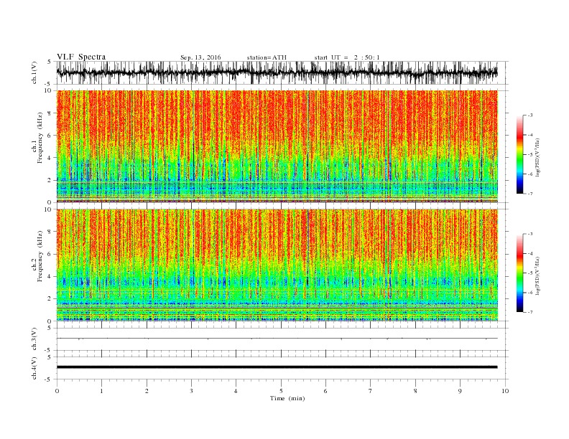569x439 pixels.
Task: Click the thick ch.4 voltage trace
Action: (277, 367)
